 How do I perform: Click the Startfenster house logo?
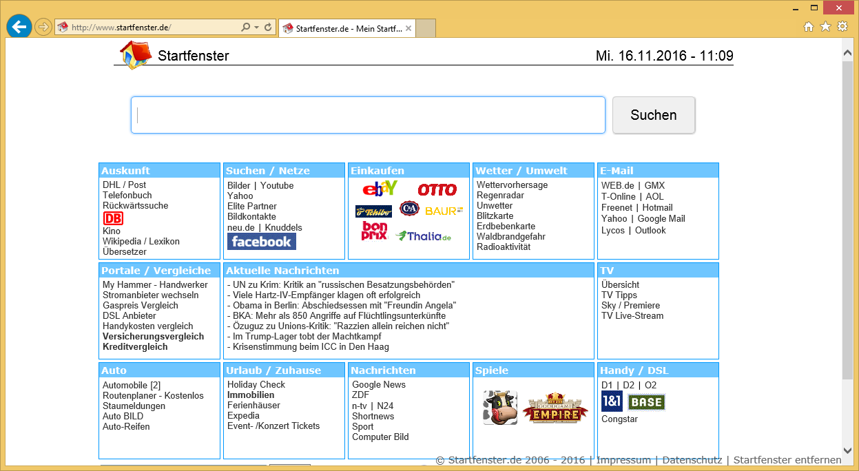[x=136, y=54]
